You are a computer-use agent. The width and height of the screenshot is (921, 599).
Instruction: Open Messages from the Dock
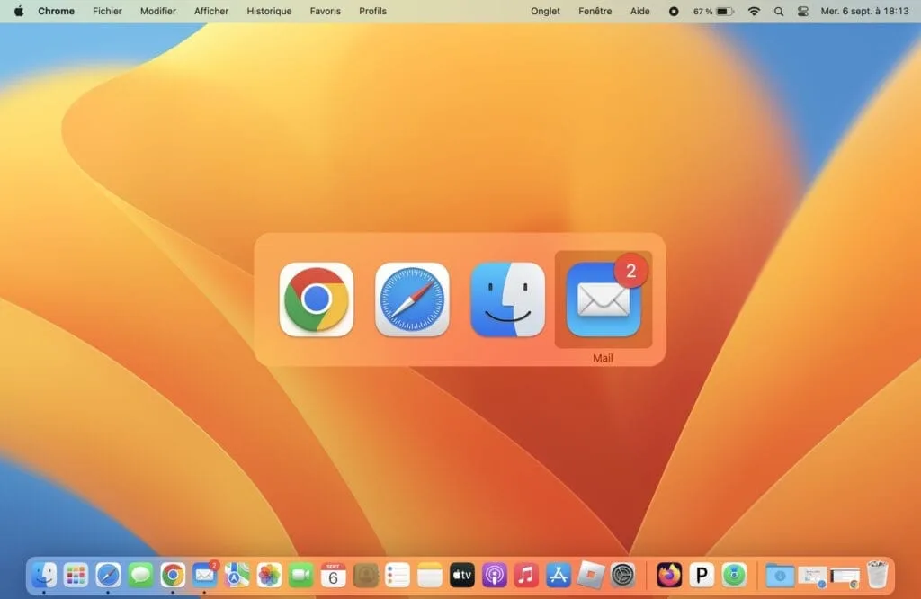(x=139, y=577)
